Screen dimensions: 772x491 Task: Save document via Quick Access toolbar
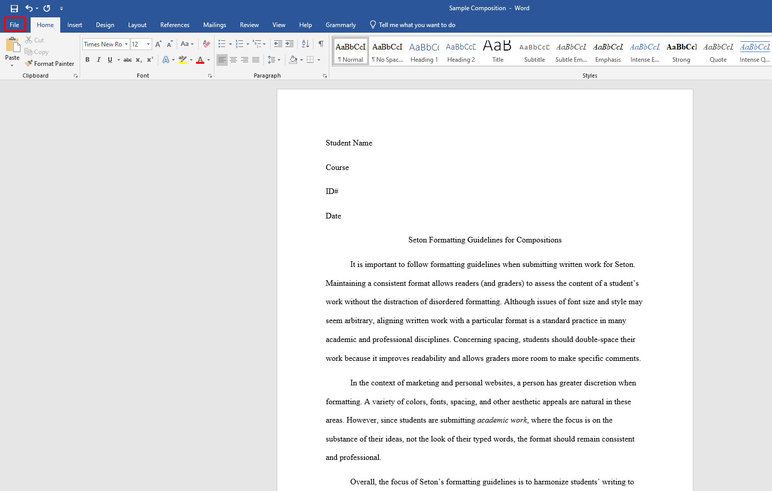pyautogui.click(x=14, y=8)
